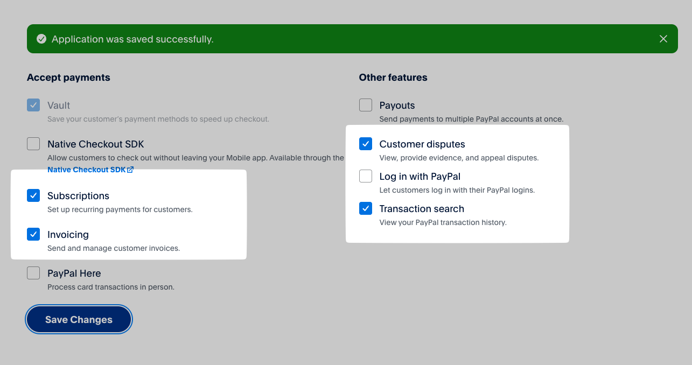Enable the Payouts checkbox
This screenshot has width=692, height=365.
point(366,105)
